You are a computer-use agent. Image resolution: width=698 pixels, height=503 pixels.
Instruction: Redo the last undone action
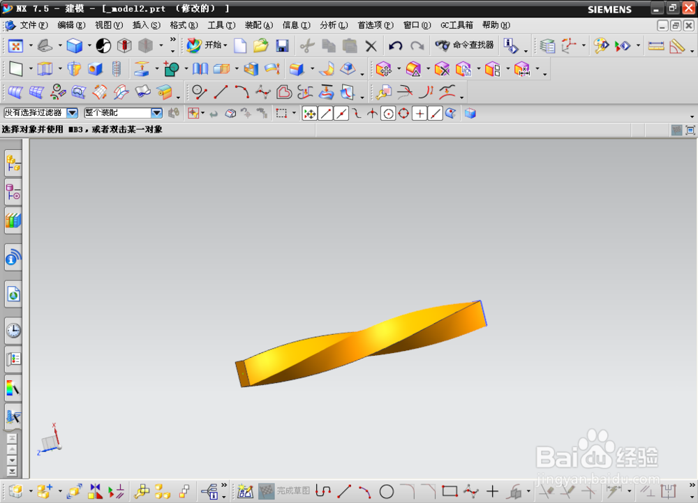417,45
